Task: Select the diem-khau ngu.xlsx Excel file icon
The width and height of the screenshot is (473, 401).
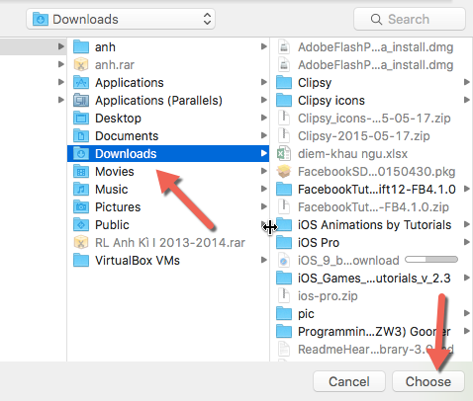Action: 284,154
